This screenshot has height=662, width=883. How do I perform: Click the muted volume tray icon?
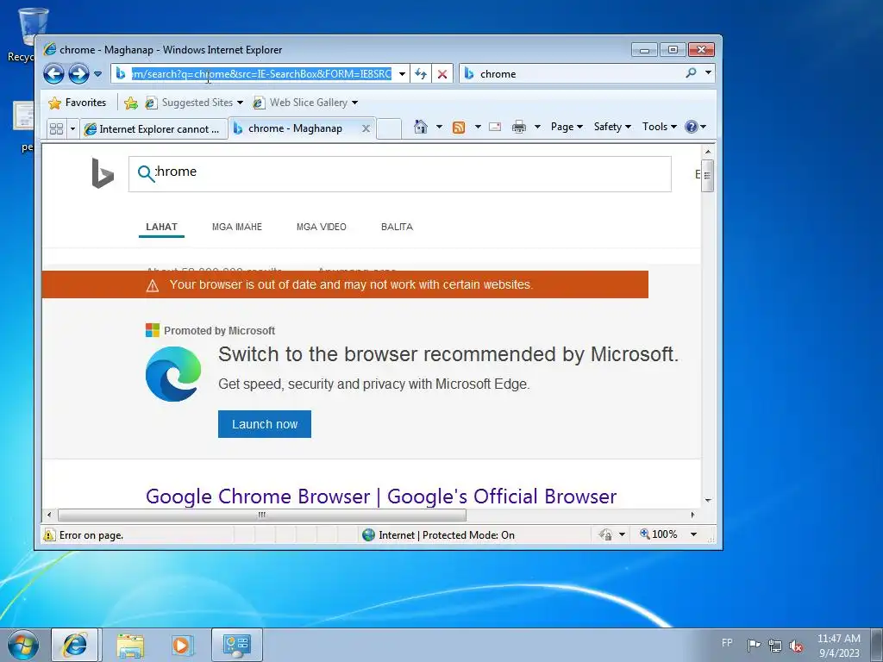tap(796, 646)
